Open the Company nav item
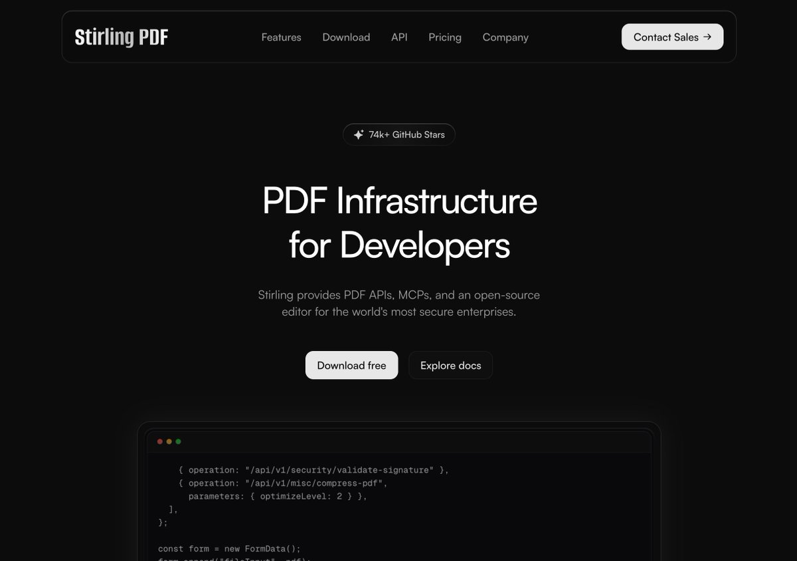Image resolution: width=797 pixels, height=561 pixels. pos(505,37)
